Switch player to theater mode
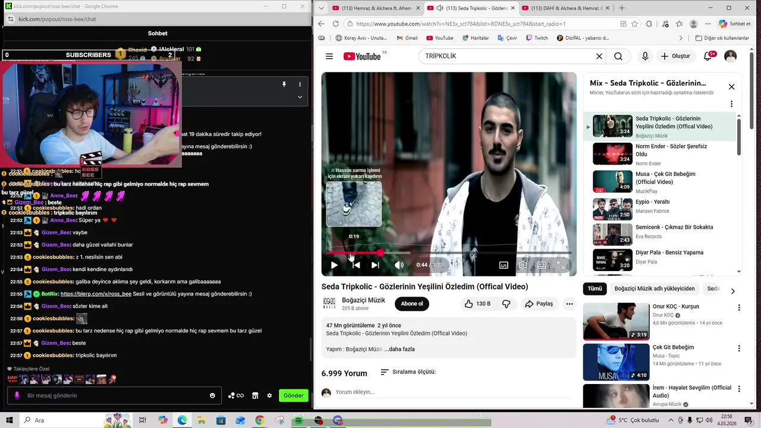Viewport: 761px width, 428px height. click(x=542, y=265)
